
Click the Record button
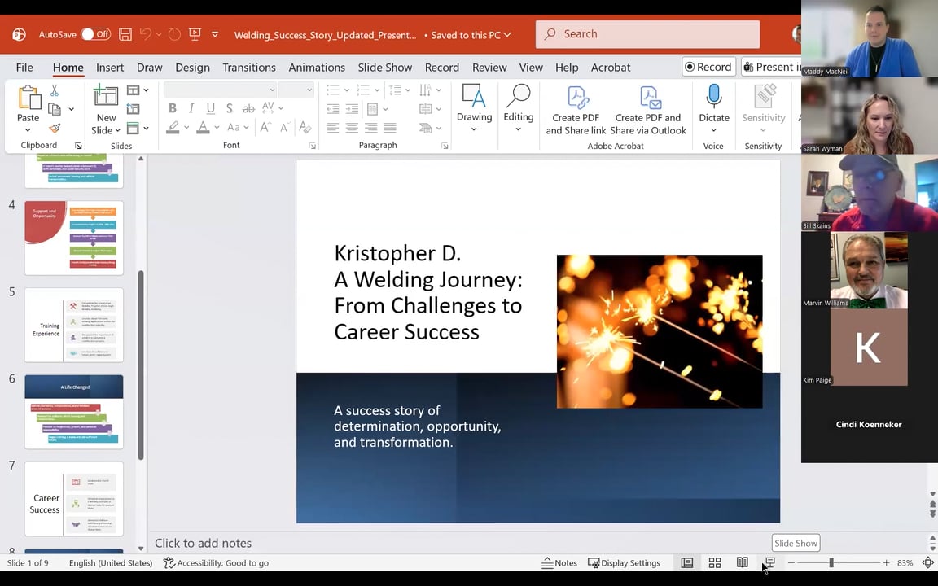(x=709, y=67)
